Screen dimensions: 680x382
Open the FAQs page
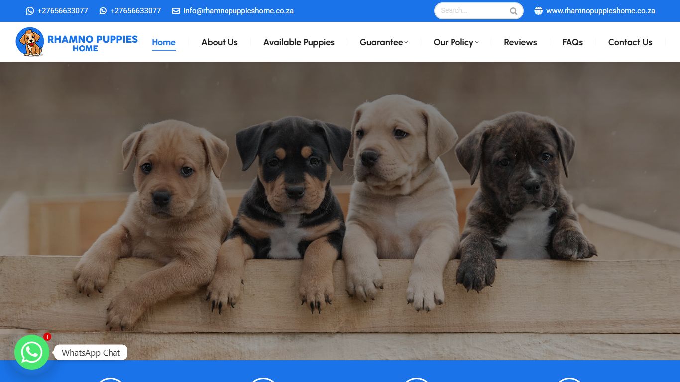[x=572, y=42]
